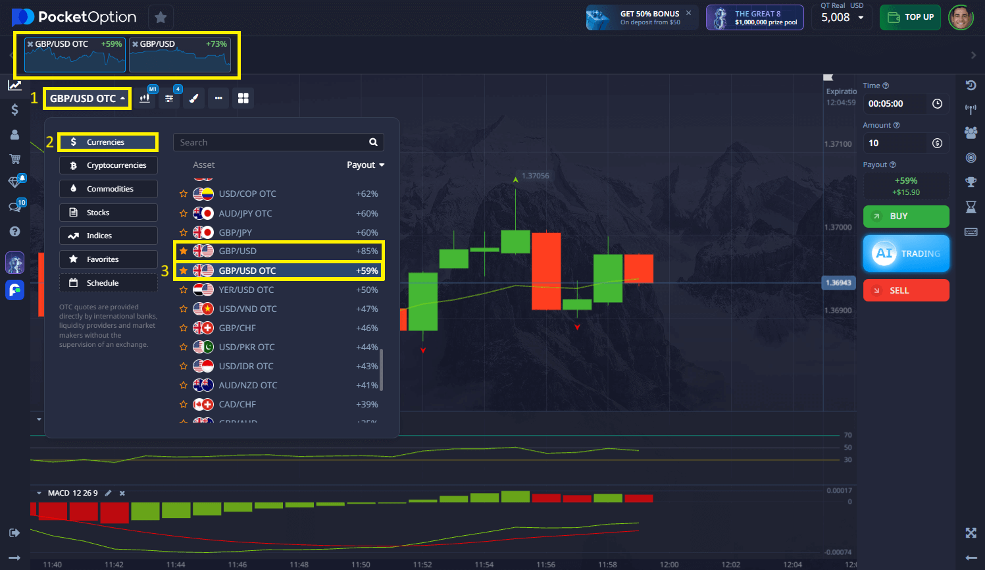The width and height of the screenshot is (985, 570).
Task: Select the drawing brush tool
Action: [193, 98]
